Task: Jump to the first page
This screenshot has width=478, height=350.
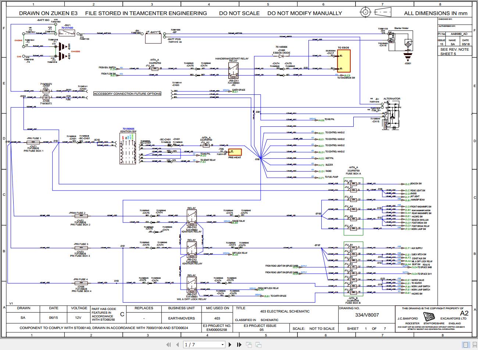Action: tap(169, 344)
